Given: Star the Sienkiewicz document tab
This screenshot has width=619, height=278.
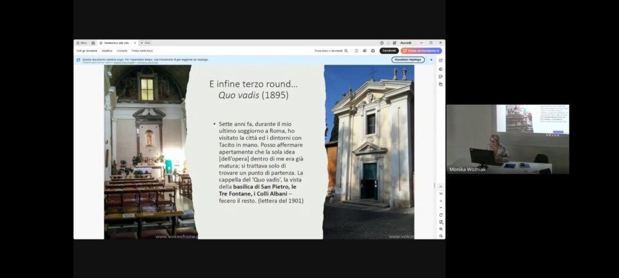Looking at the screenshot, I should (101, 43).
